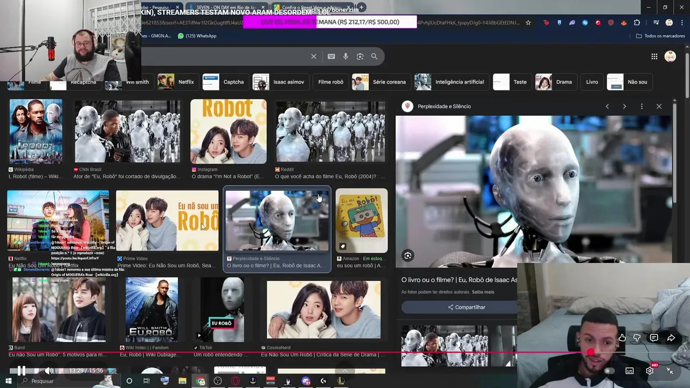
Task: Select the Drama filter chip
Action: tap(556, 82)
